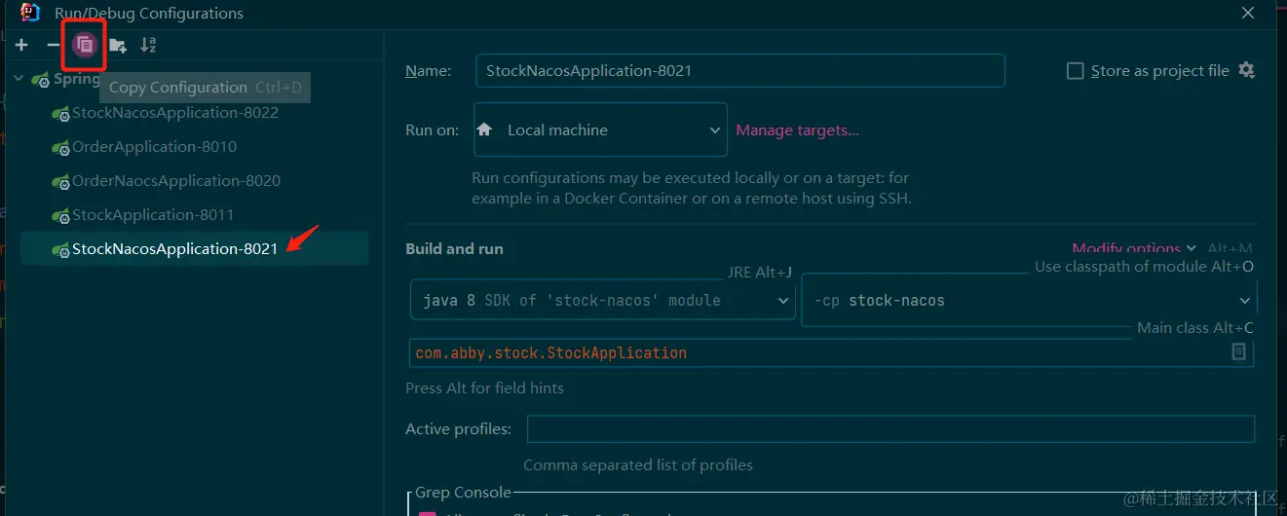Collapse the Spring Boot tree node
Image resolution: width=1287 pixels, height=516 pixels.
tap(19, 79)
